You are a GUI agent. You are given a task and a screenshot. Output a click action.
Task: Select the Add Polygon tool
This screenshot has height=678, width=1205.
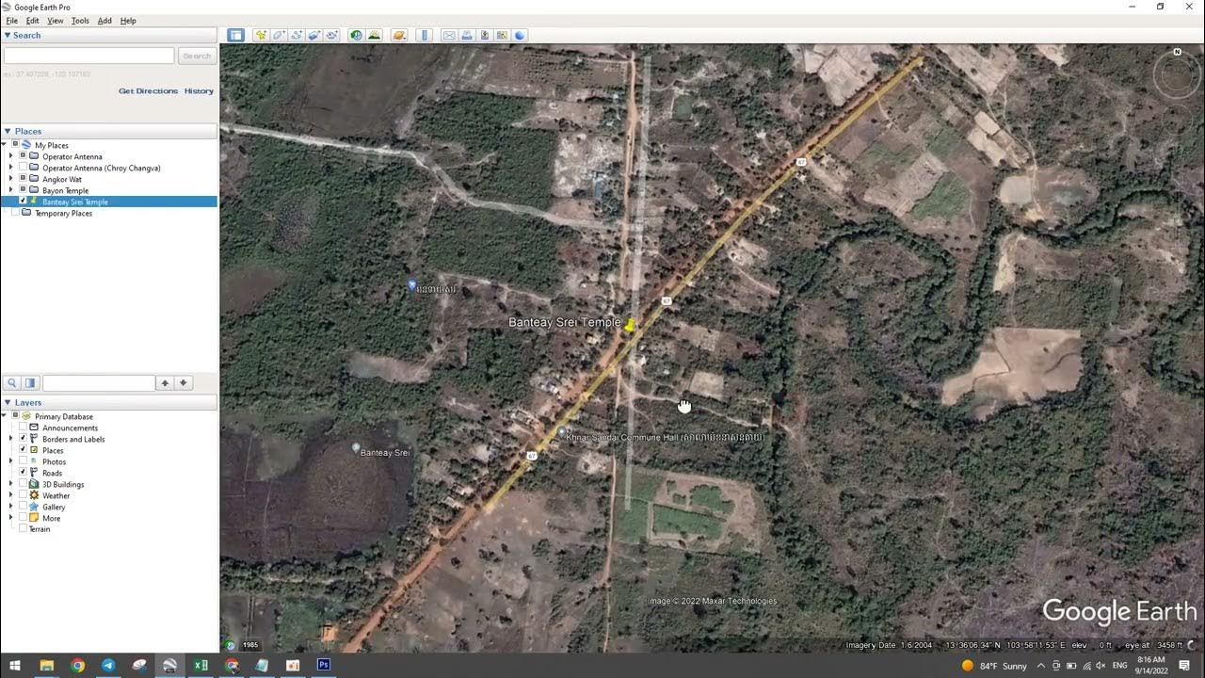pos(279,35)
